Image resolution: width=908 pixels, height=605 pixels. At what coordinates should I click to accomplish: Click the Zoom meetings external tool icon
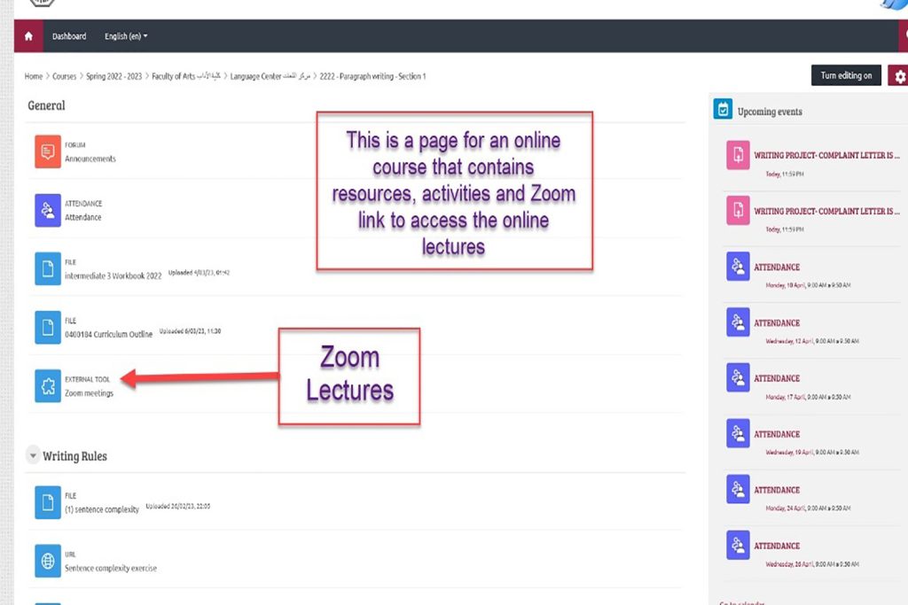(x=48, y=386)
